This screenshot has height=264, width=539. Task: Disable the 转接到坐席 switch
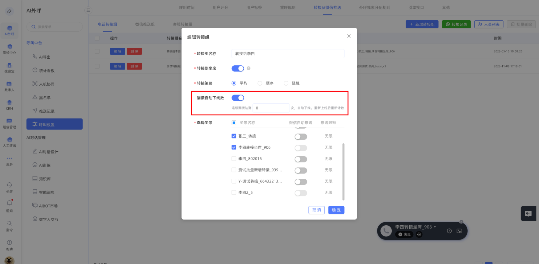tap(237, 68)
